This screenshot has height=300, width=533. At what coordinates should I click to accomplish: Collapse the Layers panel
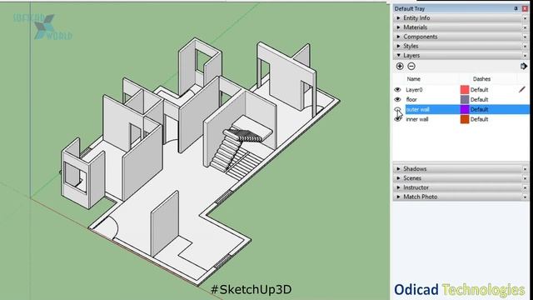[x=398, y=55]
